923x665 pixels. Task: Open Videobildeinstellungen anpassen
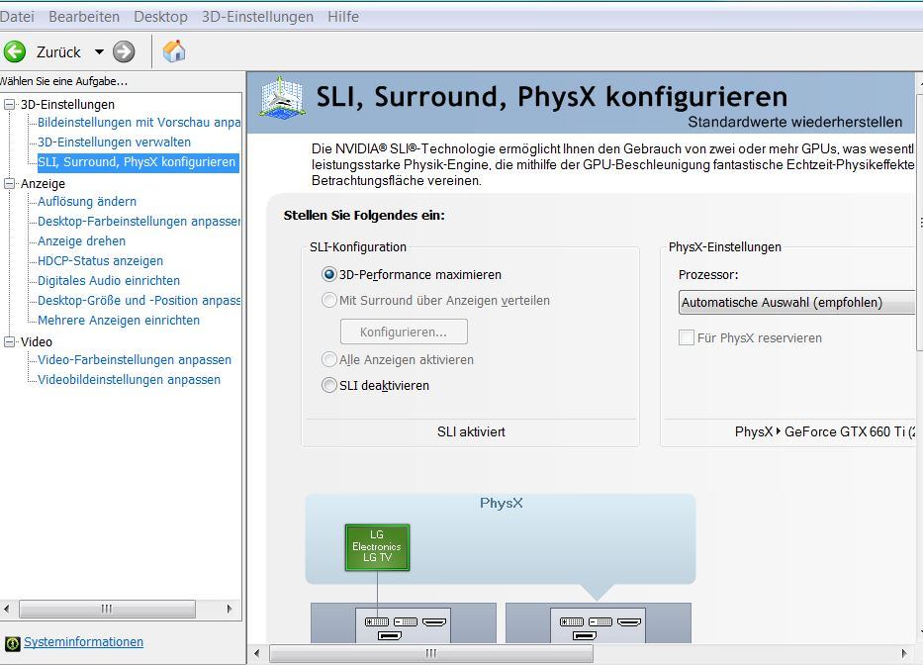coord(130,380)
